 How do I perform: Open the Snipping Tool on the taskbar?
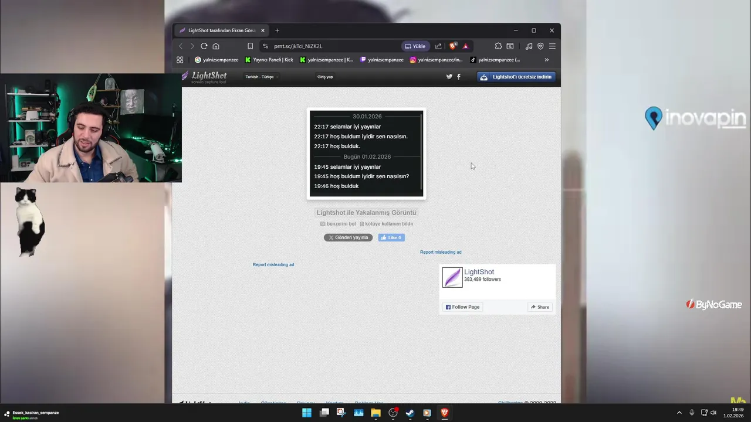pyautogui.click(x=341, y=413)
